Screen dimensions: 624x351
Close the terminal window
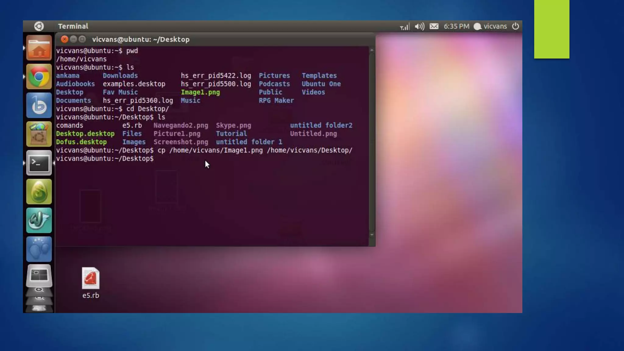pos(64,39)
